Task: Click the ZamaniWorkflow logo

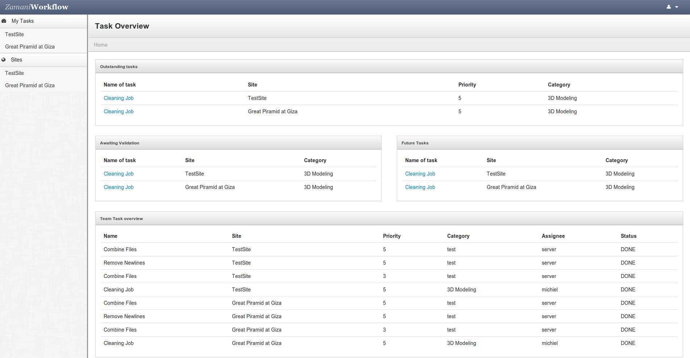Action: [x=37, y=7]
